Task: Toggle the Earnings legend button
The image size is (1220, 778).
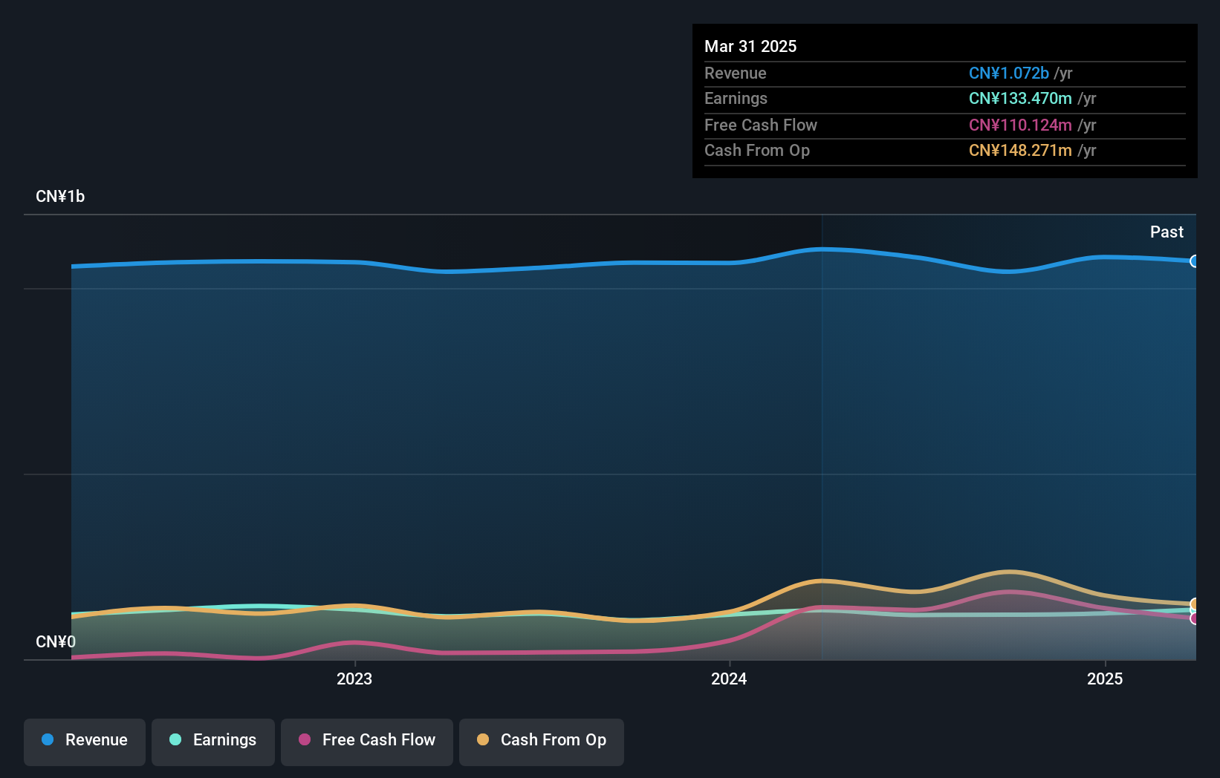Action: tap(213, 742)
